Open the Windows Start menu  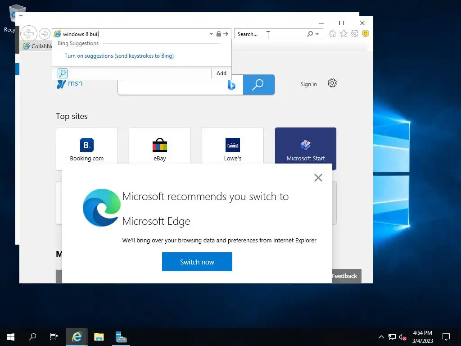[x=11, y=337]
